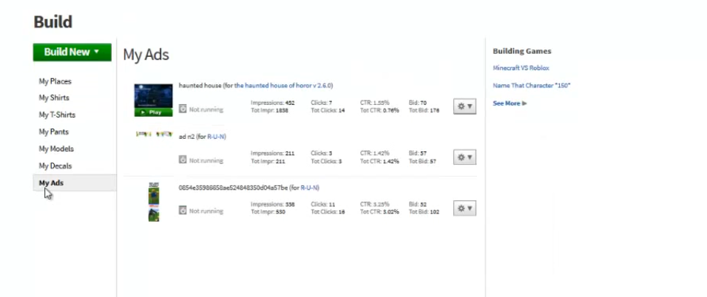Select My Decals in sidebar

pyautogui.click(x=55, y=165)
